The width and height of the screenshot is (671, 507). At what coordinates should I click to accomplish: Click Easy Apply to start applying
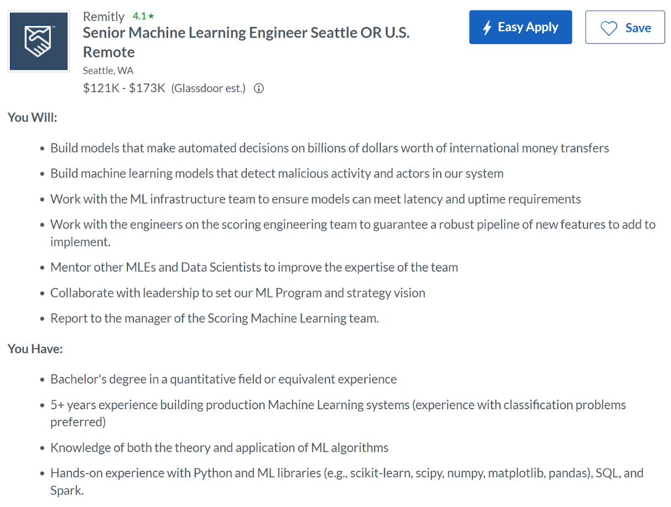coord(520,27)
